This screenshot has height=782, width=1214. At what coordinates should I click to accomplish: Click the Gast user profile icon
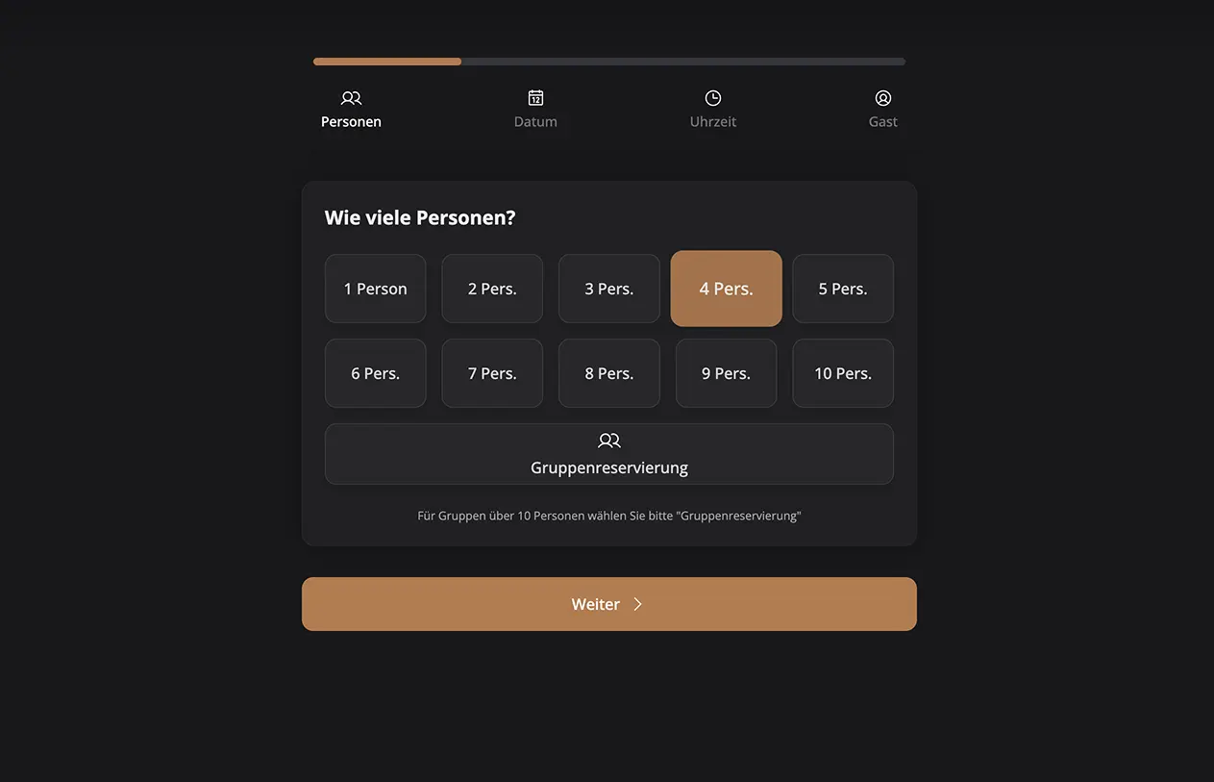click(883, 98)
